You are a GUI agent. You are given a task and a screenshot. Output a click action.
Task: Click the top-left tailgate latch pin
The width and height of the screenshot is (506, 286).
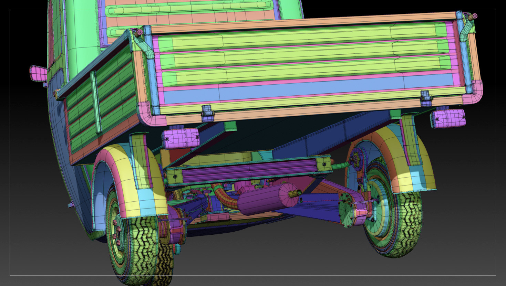[x=139, y=33]
